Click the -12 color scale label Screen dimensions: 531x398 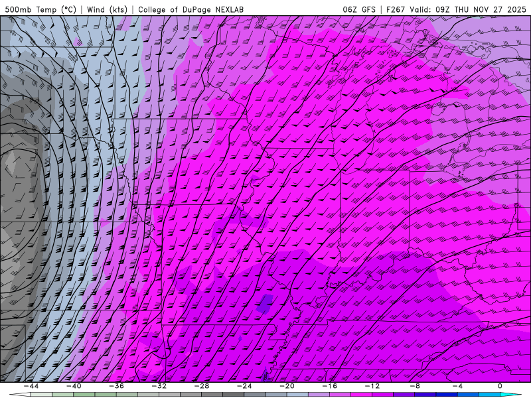(372, 386)
